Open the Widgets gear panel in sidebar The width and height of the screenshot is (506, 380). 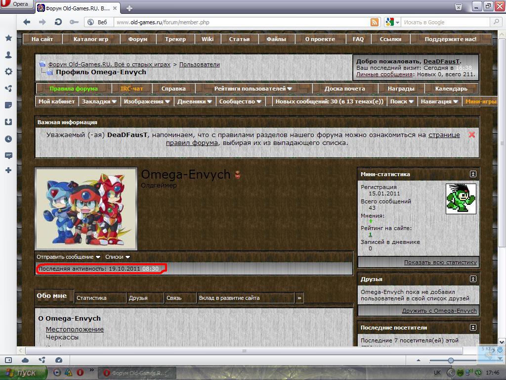8,71
